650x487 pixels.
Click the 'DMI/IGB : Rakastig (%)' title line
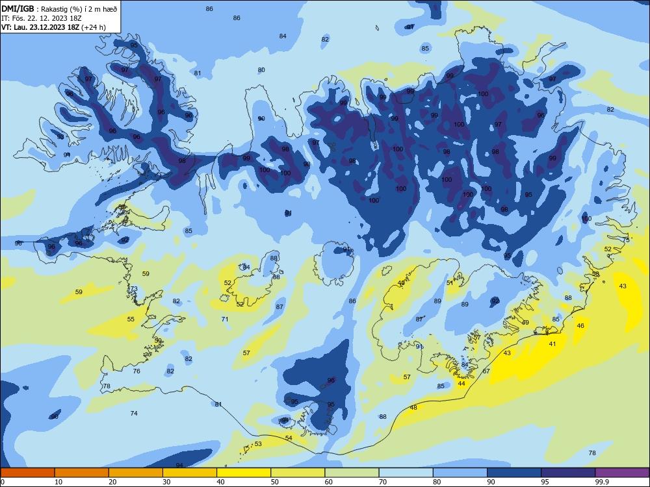(59, 8)
